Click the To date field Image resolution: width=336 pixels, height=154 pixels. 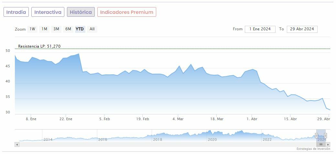click(x=302, y=29)
